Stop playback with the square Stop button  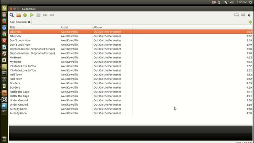[x=38, y=15]
